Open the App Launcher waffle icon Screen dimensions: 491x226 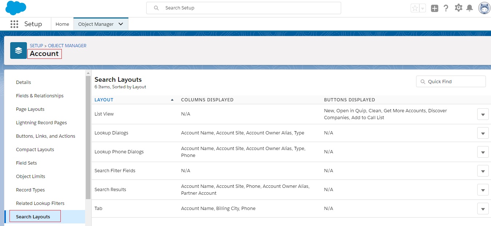pos(14,24)
